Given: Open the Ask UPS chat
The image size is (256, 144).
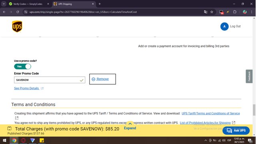Looking at the screenshot, I should pyautogui.click(x=236, y=130).
